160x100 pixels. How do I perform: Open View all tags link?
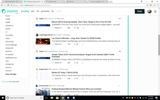point(11,74)
